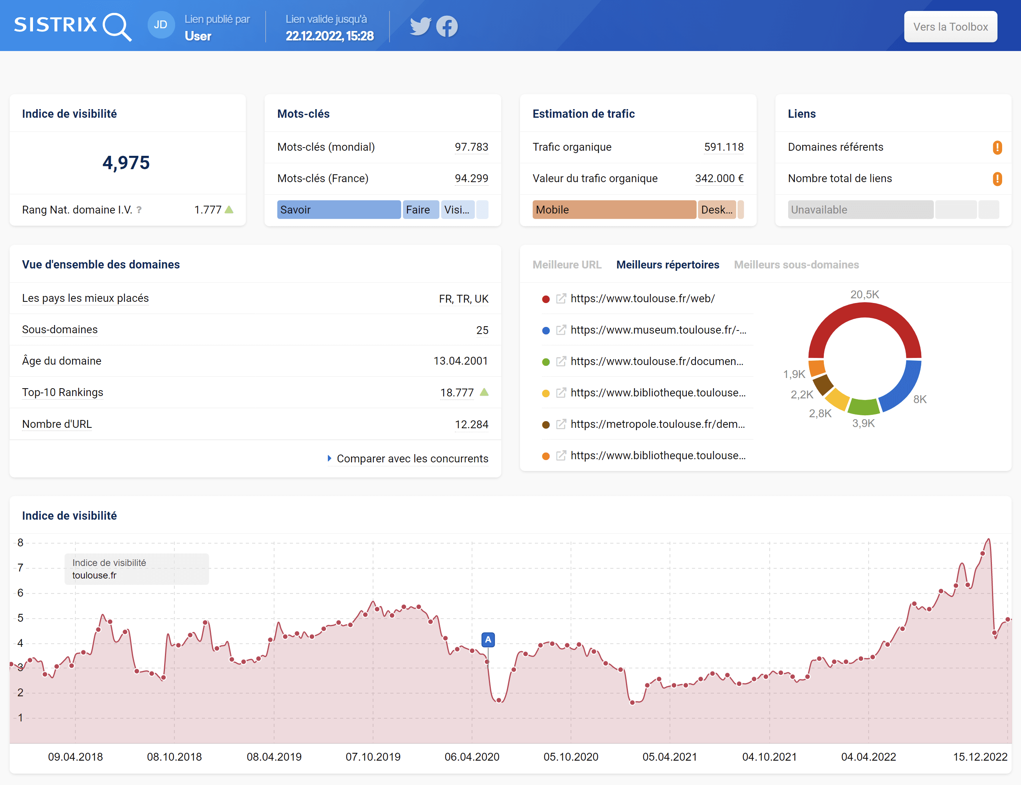
Task: Click the blue dot for museum.toulouse.fr
Action: pos(545,330)
